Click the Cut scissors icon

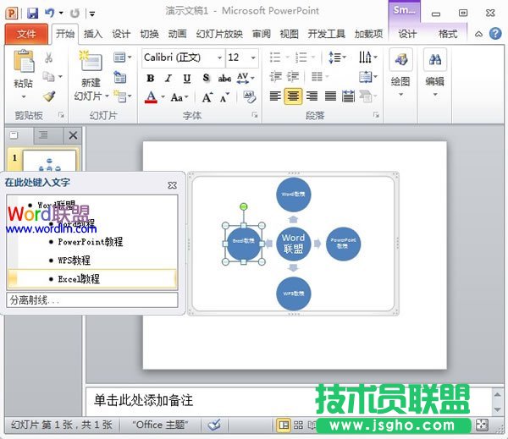[x=48, y=58]
